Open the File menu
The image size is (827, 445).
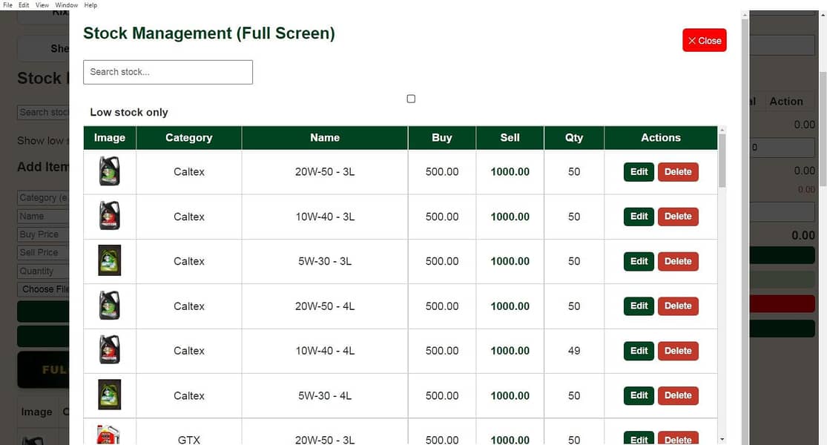[x=7, y=4]
